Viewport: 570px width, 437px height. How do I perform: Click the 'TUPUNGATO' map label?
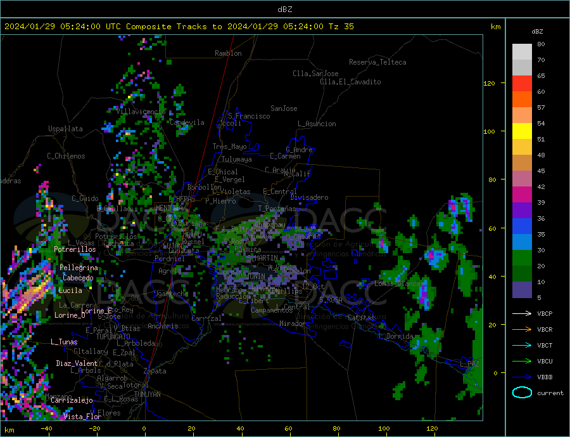click(113, 337)
